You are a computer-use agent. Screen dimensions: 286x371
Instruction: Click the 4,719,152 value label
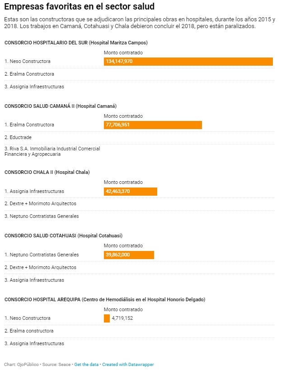click(x=122, y=318)
